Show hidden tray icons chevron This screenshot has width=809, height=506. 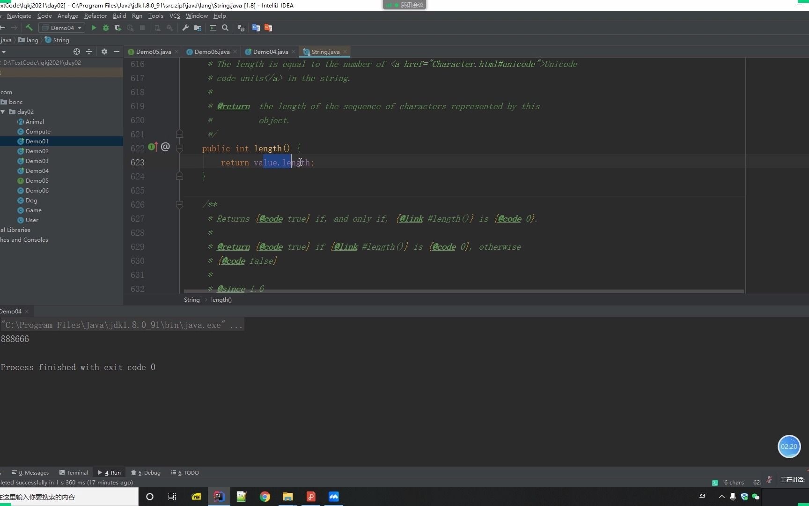pos(721,497)
